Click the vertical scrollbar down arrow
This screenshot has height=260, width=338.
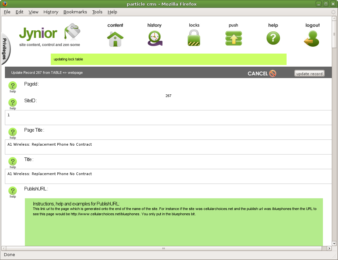[x=334, y=243]
